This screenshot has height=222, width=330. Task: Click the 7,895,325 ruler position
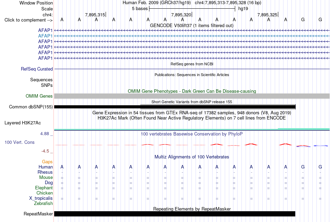pos(267,15)
